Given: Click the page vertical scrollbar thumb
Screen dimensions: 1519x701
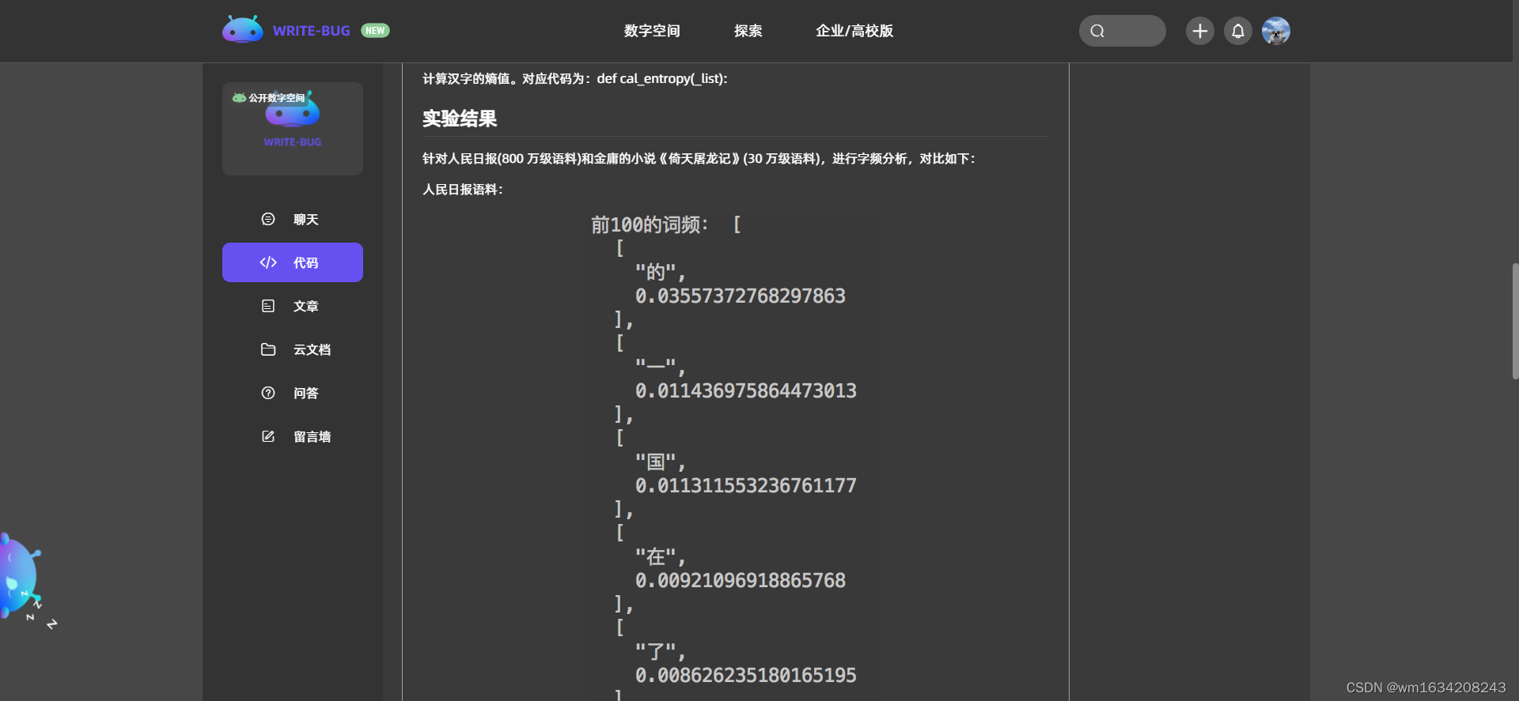Looking at the screenshot, I should tap(1515, 321).
